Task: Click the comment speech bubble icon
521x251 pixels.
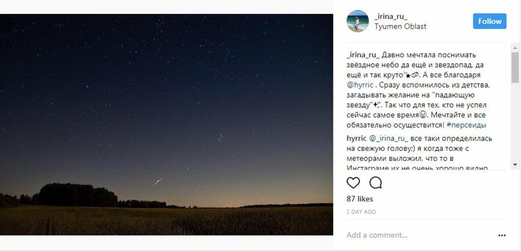Action: (x=376, y=182)
